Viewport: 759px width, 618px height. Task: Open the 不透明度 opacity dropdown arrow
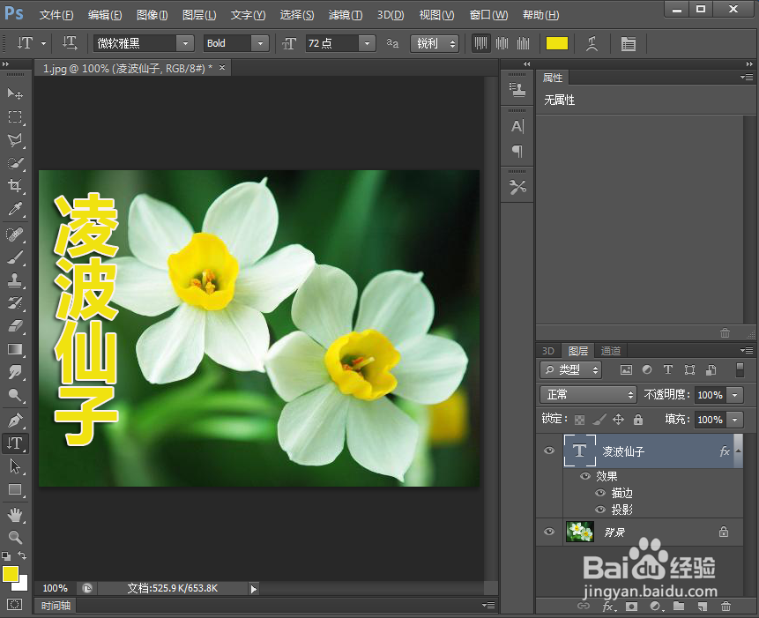(735, 395)
